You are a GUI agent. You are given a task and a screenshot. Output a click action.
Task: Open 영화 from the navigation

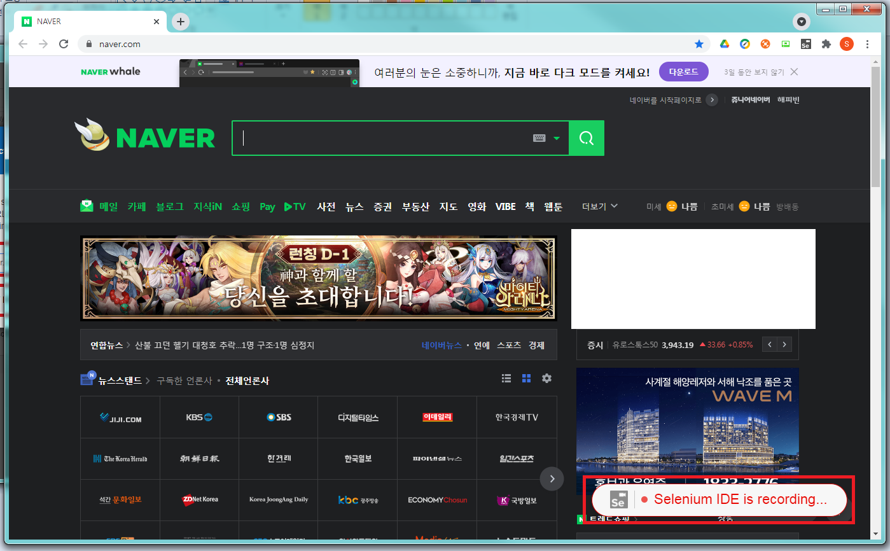point(477,206)
